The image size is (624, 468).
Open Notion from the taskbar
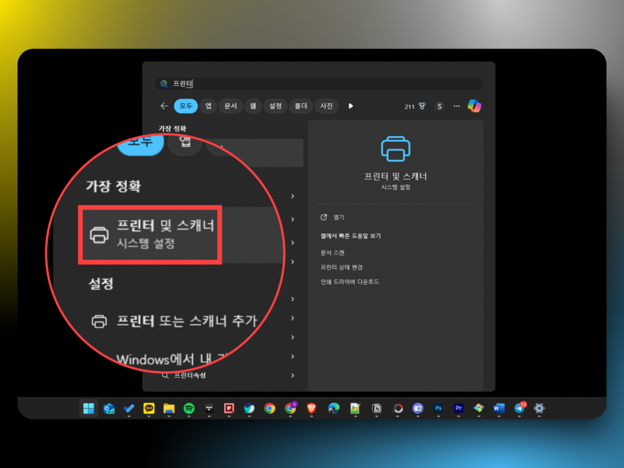click(x=377, y=409)
